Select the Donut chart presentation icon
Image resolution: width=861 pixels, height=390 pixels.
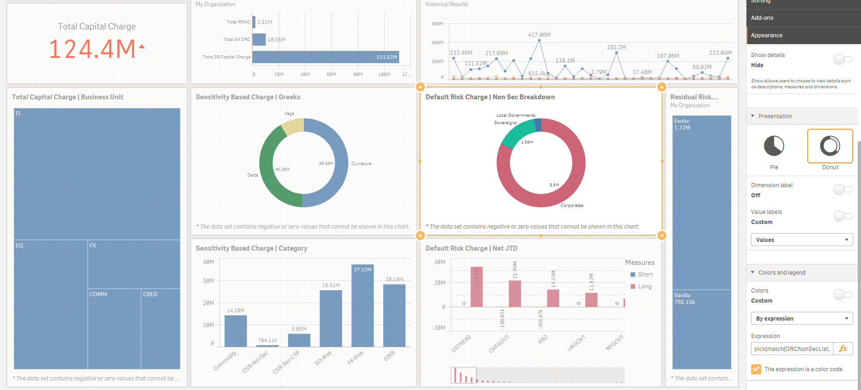[830, 146]
